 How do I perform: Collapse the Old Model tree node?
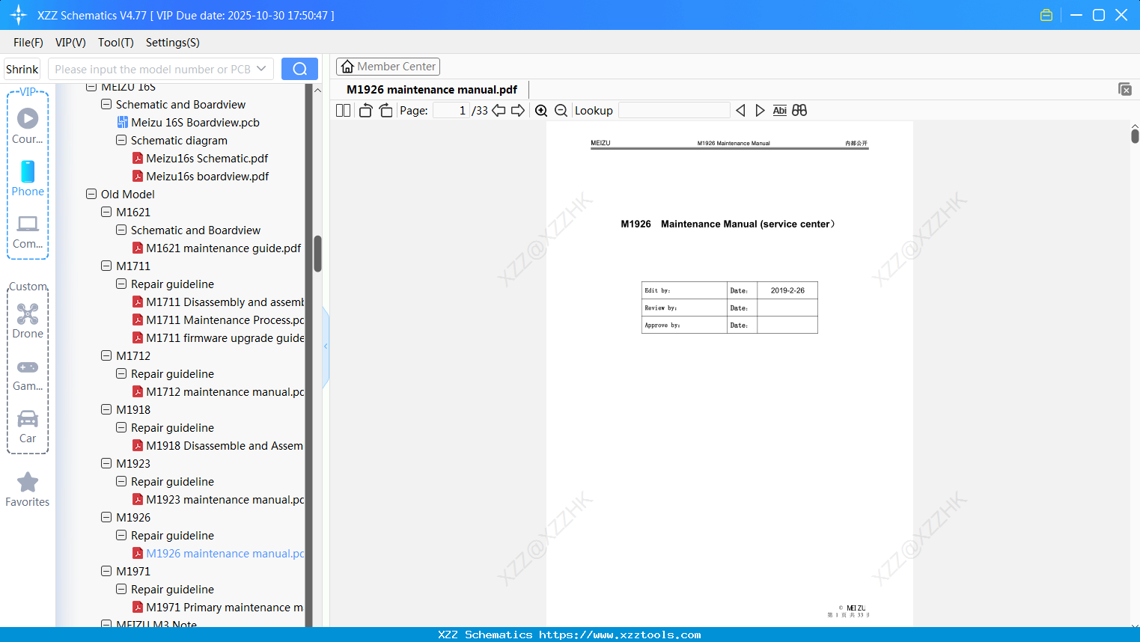pos(91,194)
